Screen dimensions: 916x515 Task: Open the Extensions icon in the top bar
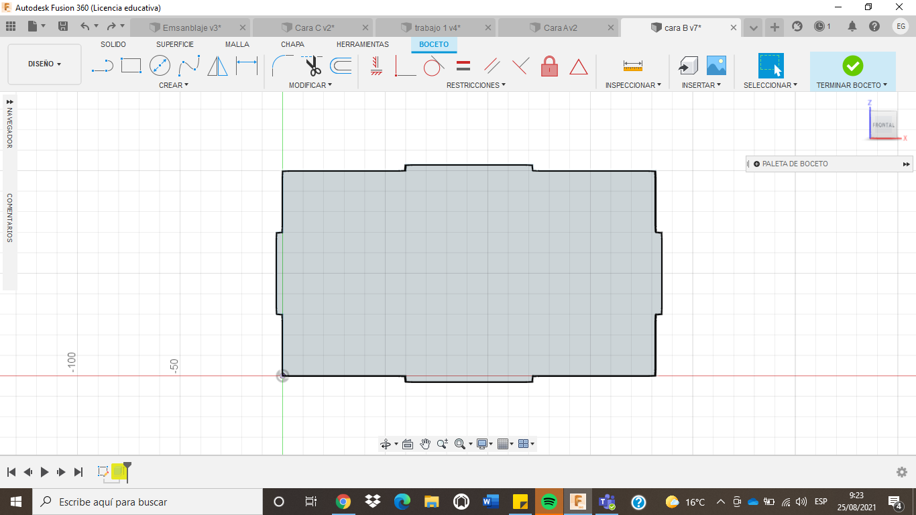(x=797, y=27)
